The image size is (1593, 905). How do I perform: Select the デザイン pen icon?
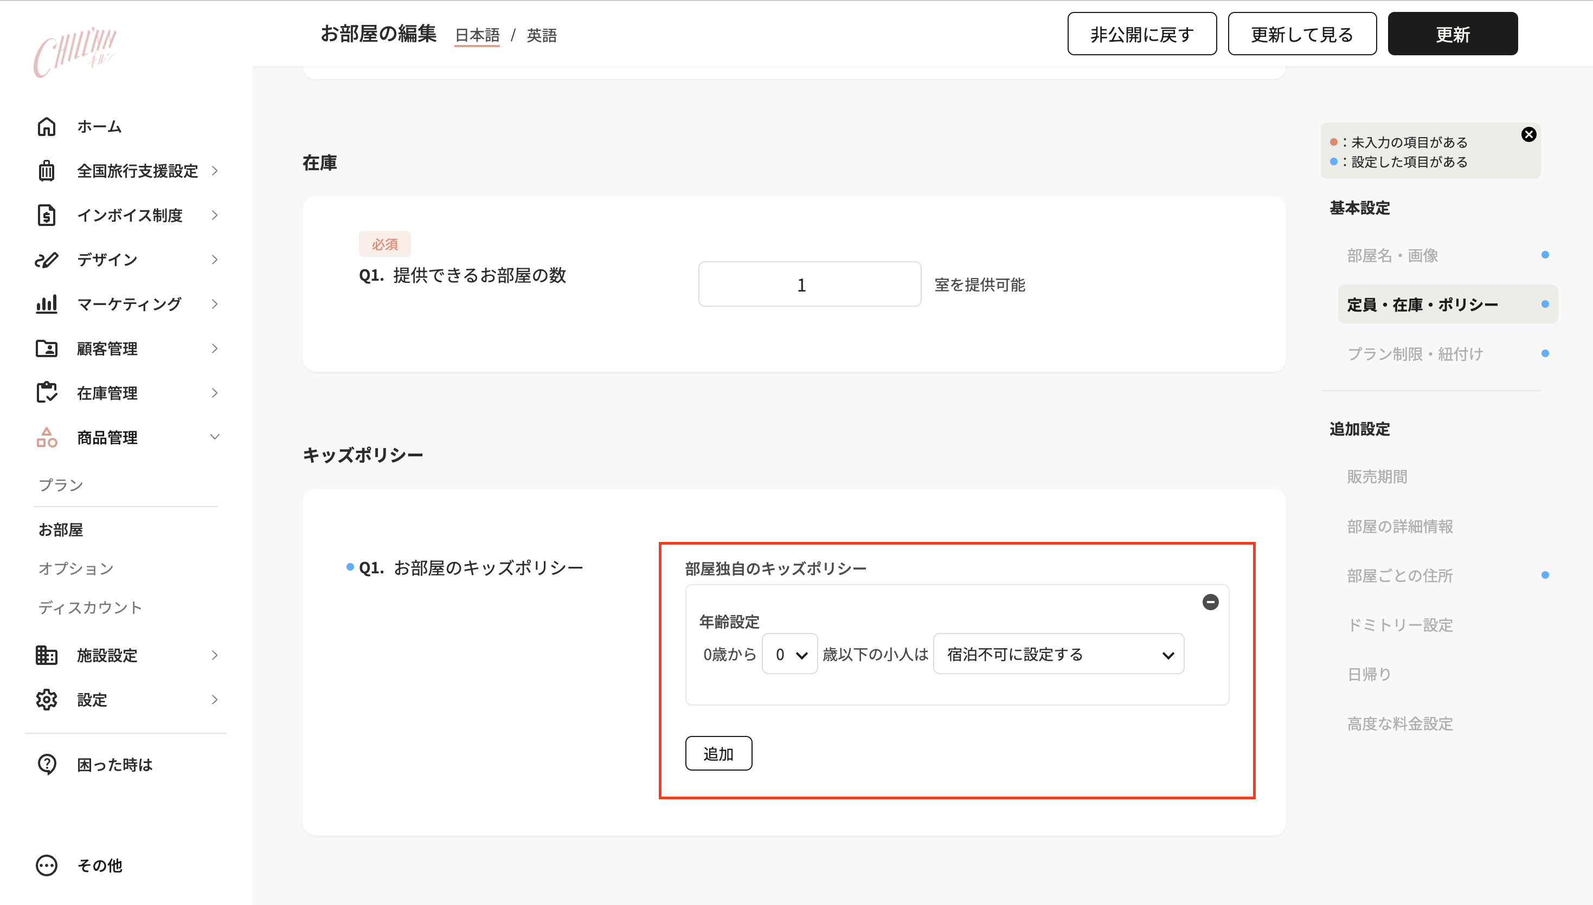pos(47,259)
